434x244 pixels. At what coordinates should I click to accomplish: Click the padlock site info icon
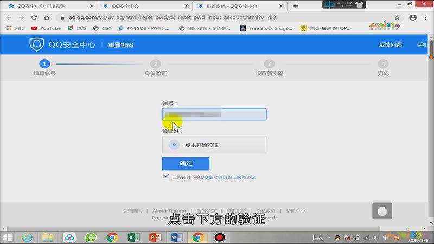pyautogui.click(x=62, y=17)
